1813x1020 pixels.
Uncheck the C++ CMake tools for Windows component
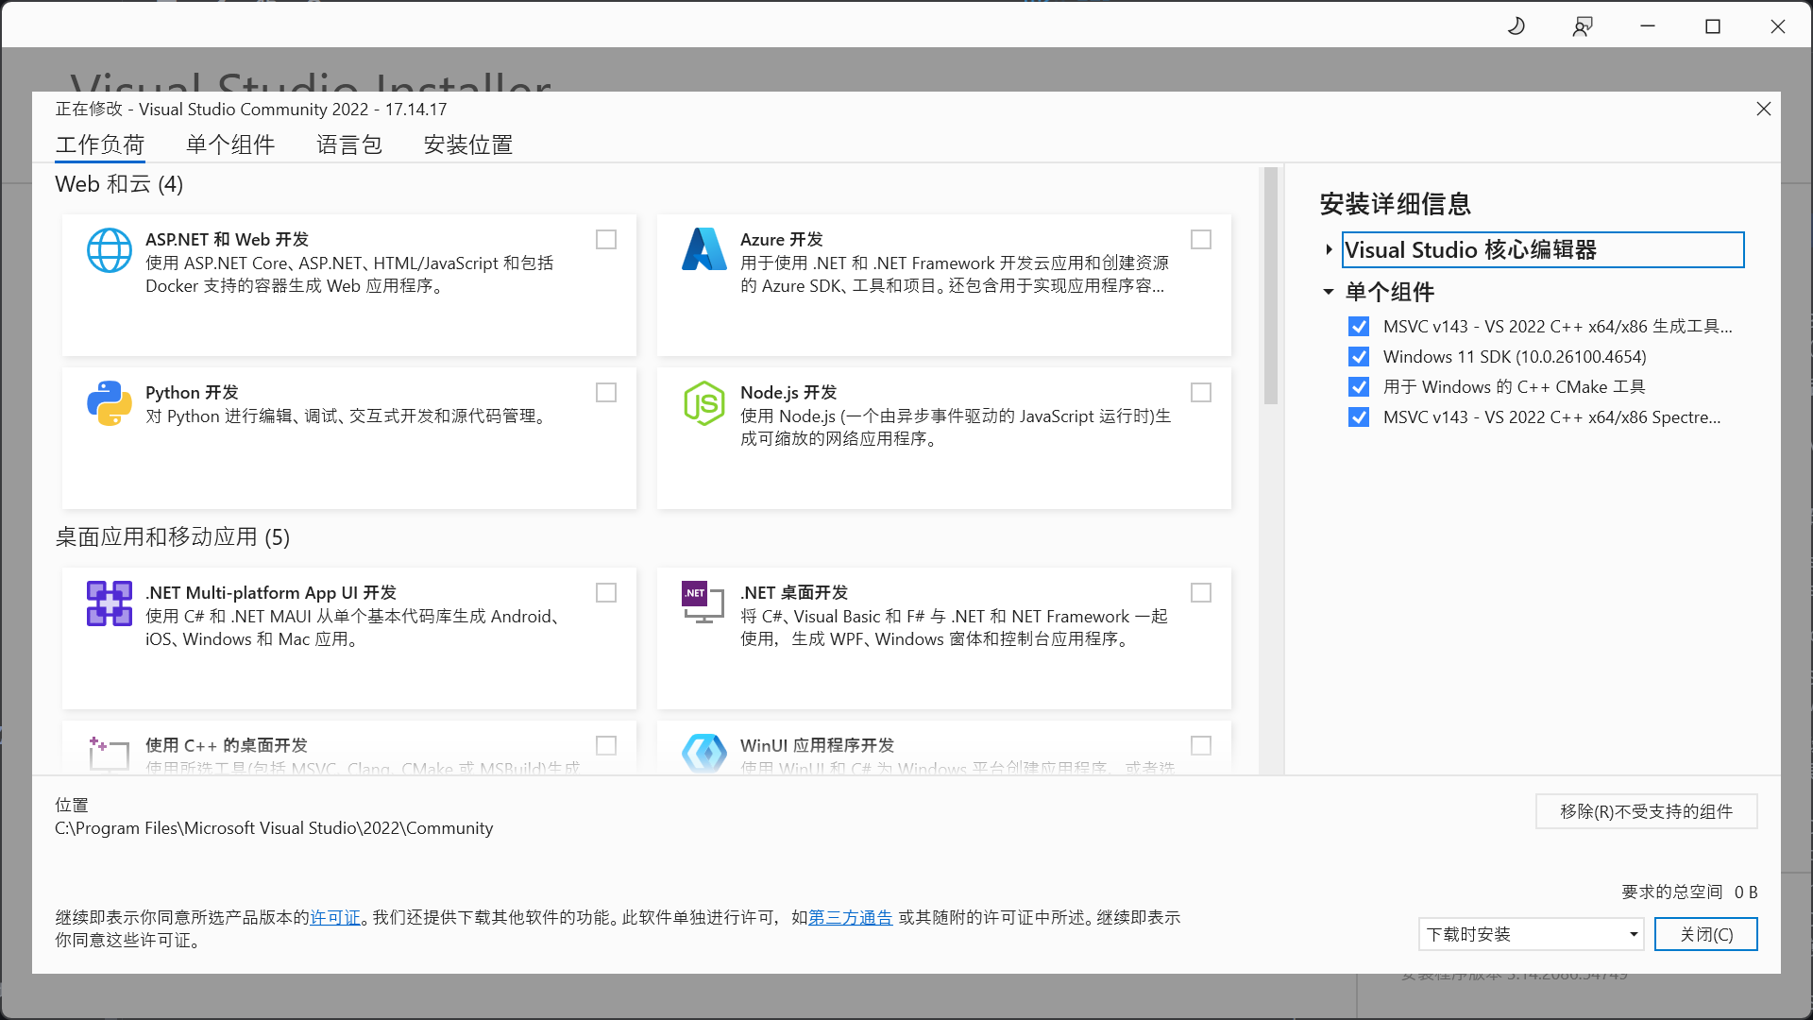click(x=1359, y=387)
